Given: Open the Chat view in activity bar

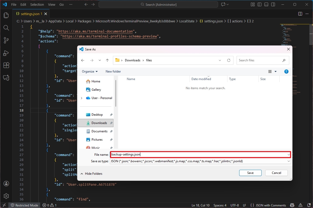Looking at the screenshot, I should 6,78.
